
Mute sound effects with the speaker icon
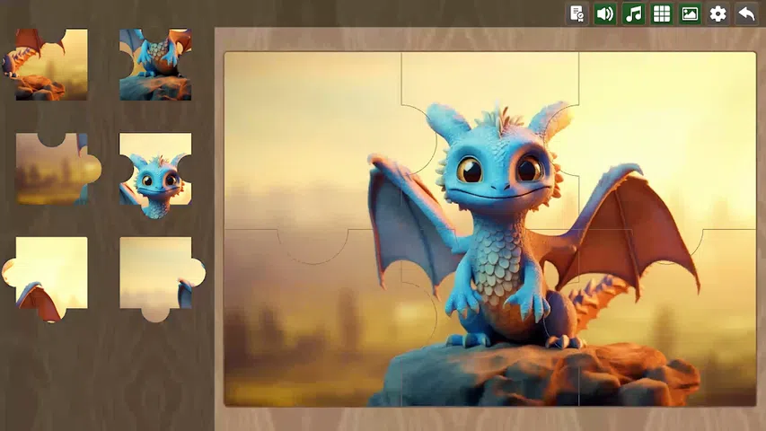604,13
